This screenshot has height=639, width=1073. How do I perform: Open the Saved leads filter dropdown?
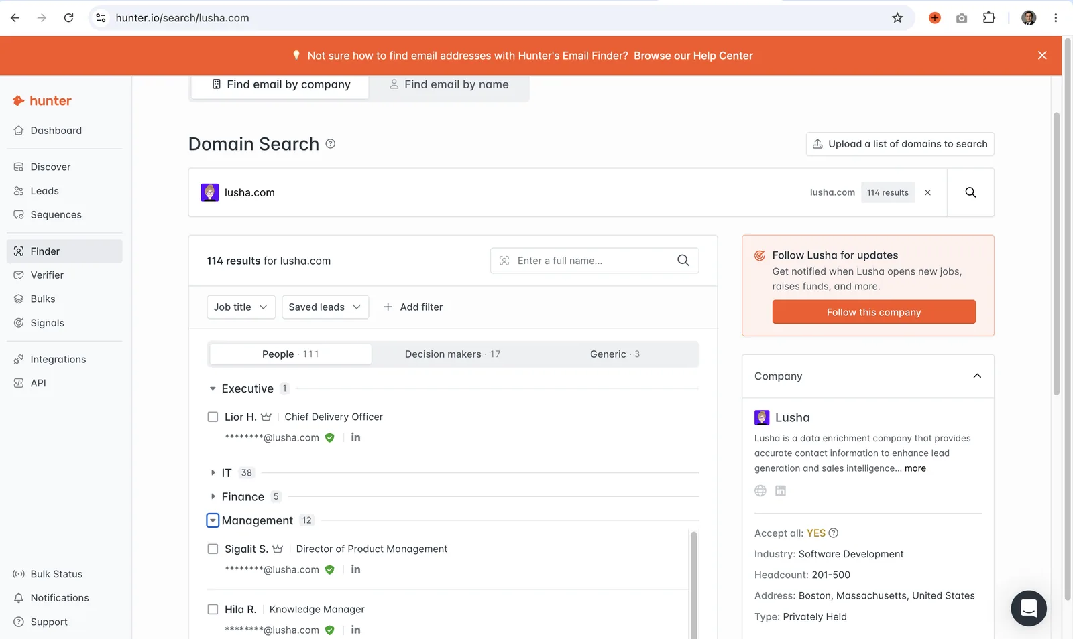click(325, 307)
